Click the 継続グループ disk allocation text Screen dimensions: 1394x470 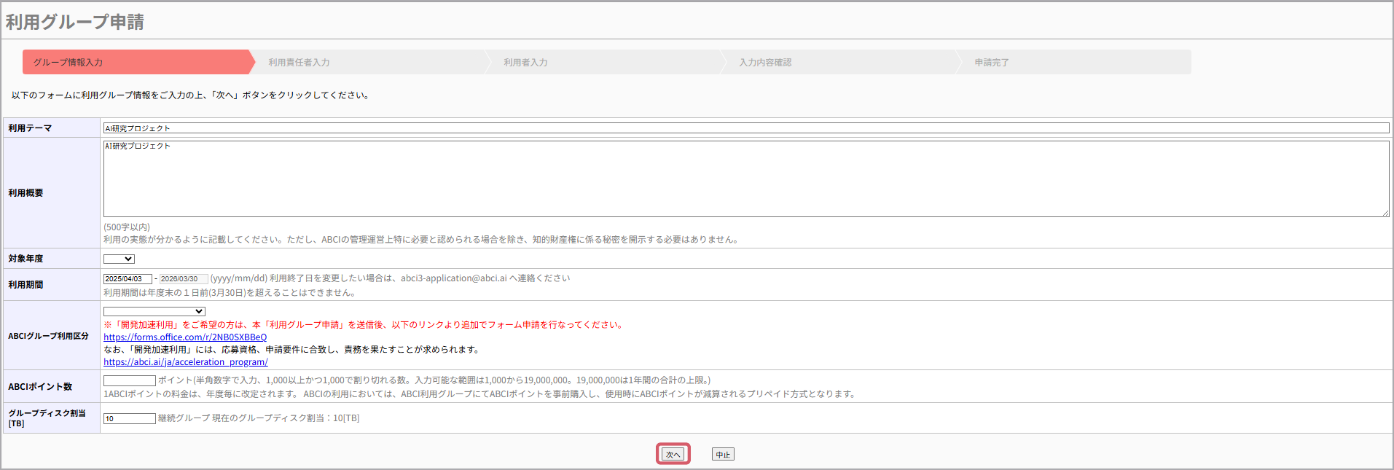259,418
